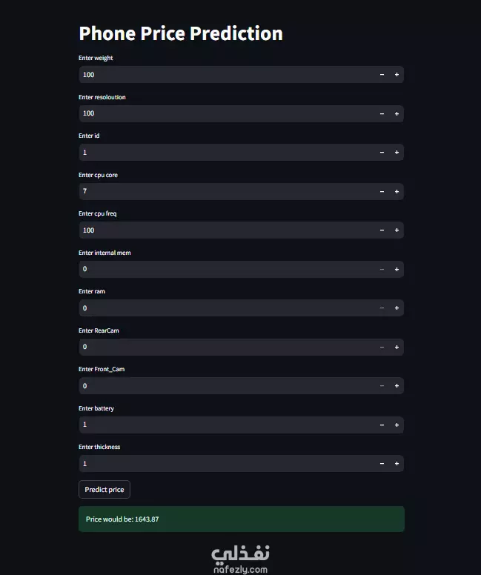Select the price result message box

[242, 519]
